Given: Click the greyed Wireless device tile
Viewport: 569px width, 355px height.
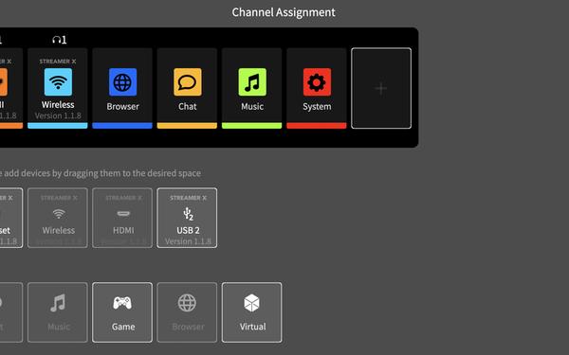Looking at the screenshot, I should coord(58,218).
